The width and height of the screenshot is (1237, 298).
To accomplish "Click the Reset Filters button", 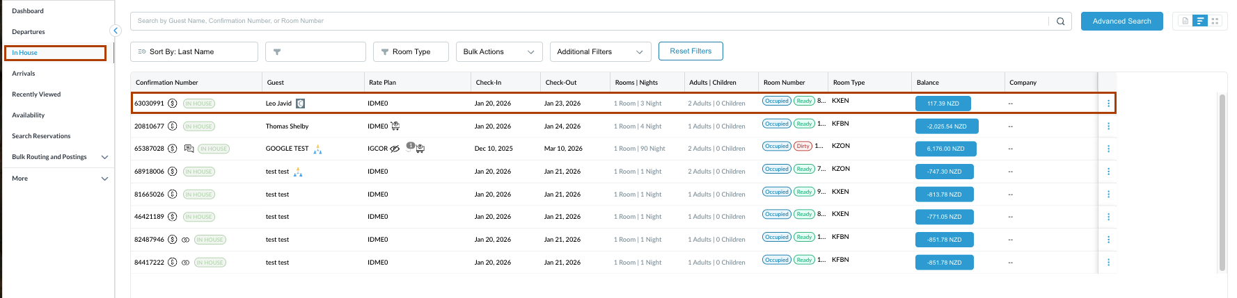I will tap(691, 51).
